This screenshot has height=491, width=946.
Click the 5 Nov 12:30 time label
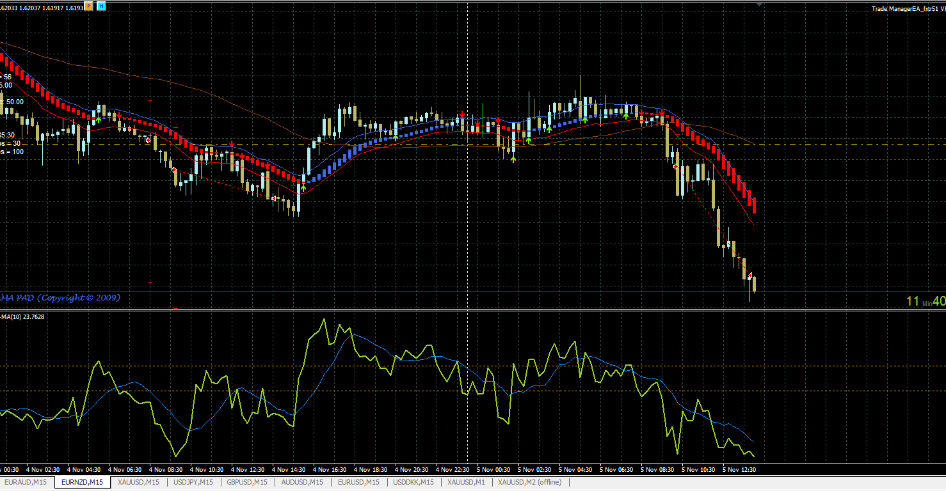pyautogui.click(x=739, y=470)
